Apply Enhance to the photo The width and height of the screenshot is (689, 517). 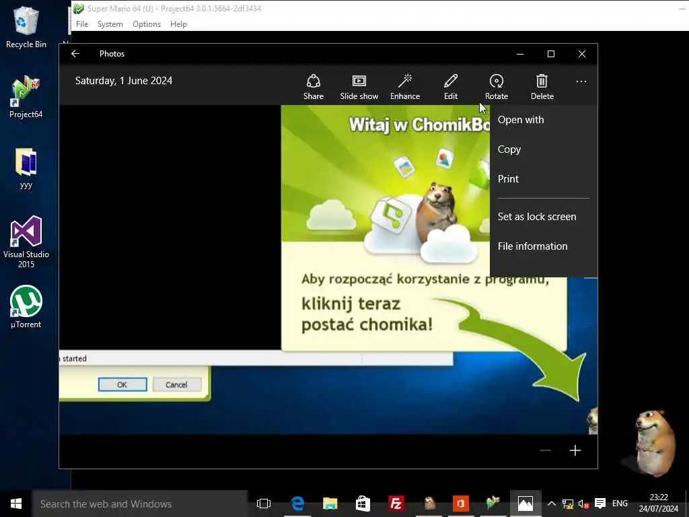pos(404,87)
